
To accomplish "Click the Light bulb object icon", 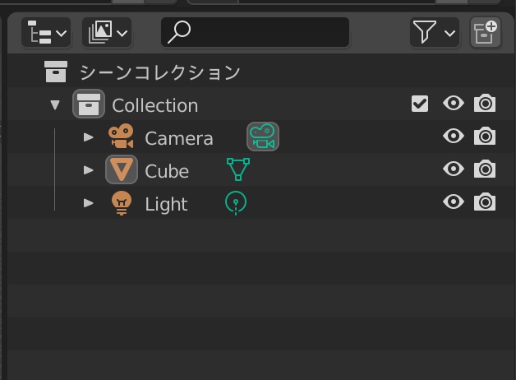I will pos(121,203).
